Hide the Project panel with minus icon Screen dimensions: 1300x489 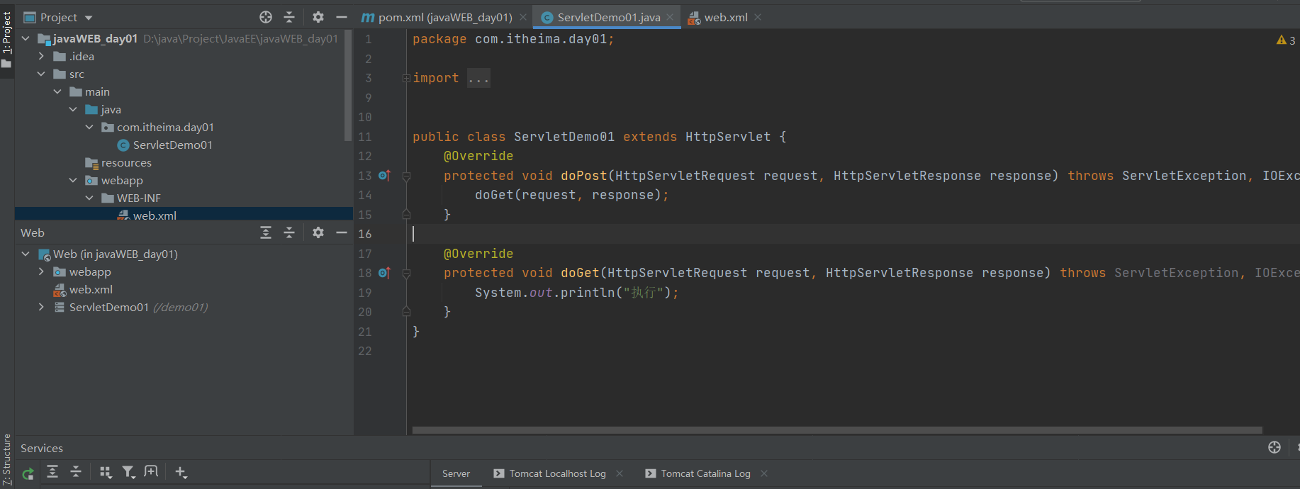pos(341,17)
